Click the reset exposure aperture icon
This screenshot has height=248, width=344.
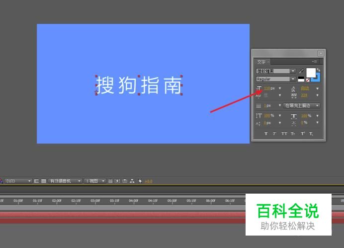click(x=140, y=181)
